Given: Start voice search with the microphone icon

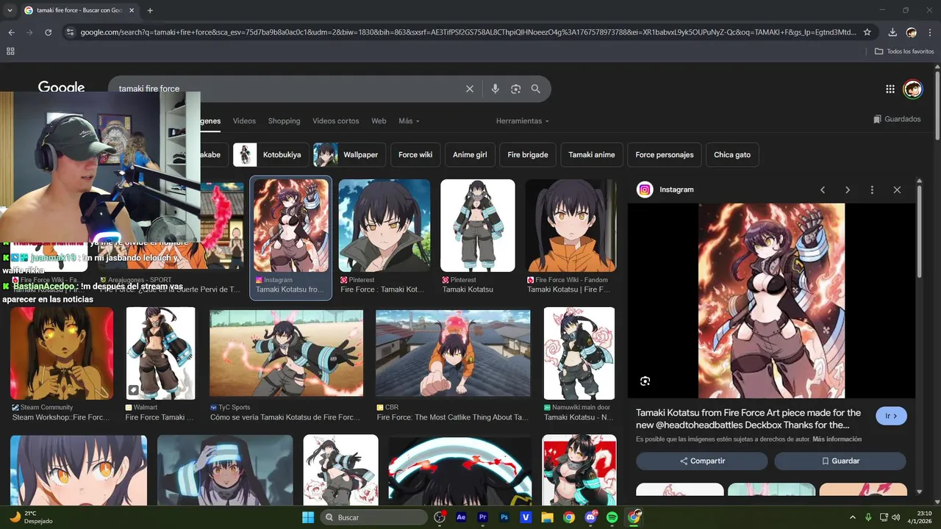Looking at the screenshot, I should click(x=495, y=89).
